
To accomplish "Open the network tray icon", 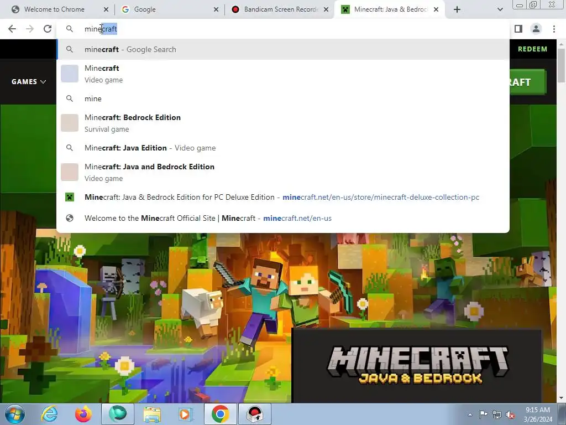I will pos(497,414).
